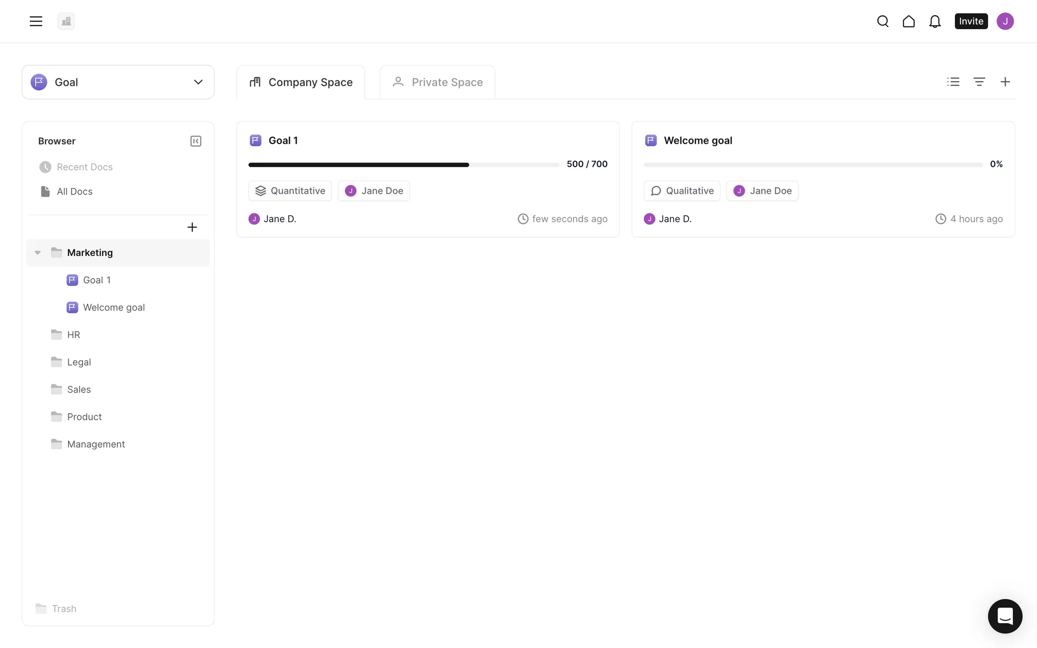Collapse the Browser sidebar panel
Image resolution: width=1037 pixels, height=648 pixels.
pos(196,141)
